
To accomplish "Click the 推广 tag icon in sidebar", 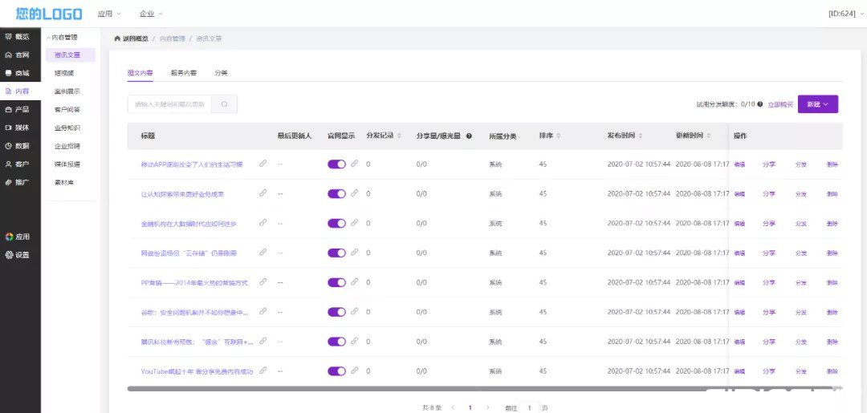I will click(8, 182).
